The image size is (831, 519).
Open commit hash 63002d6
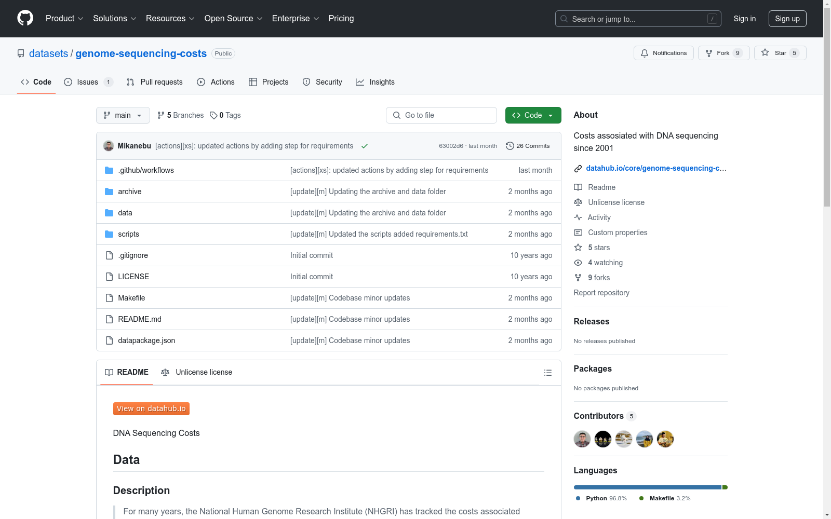point(451,146)
